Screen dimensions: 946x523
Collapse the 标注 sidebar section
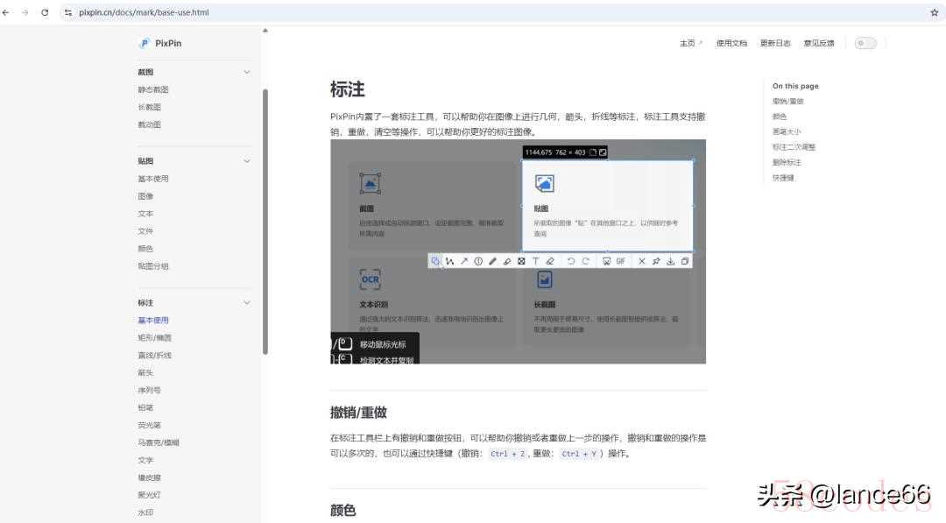point(246,303)
